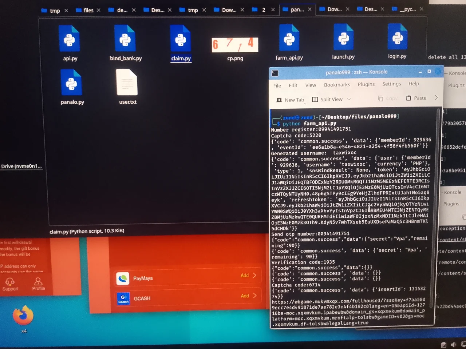This screenshot has width=466, height=349.
Task: Click New Tab in Konsole toolbar
Action: (x=290, y=100)
